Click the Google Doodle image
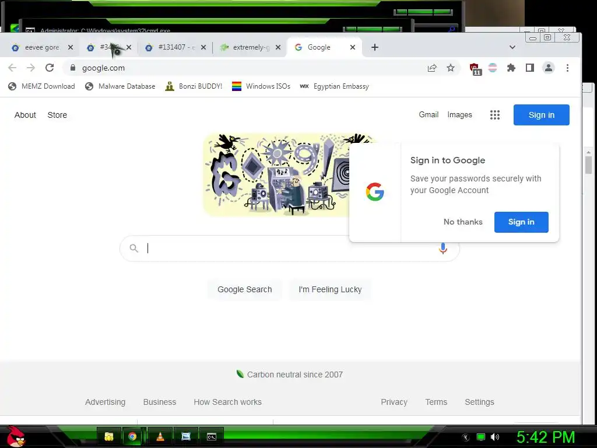This screenshot has height=448, width=597. pyautogui.click(x=276, y=174)
